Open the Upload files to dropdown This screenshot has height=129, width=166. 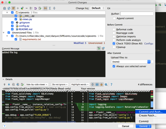(130, 62)
